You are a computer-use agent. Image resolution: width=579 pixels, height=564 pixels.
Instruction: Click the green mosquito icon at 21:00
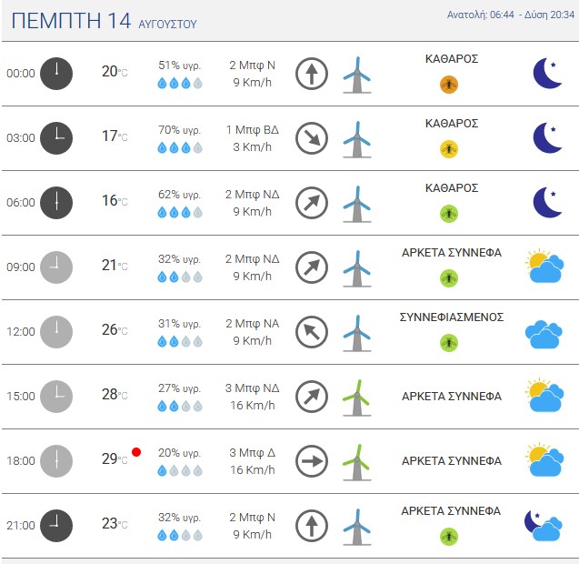pos(449,537)
